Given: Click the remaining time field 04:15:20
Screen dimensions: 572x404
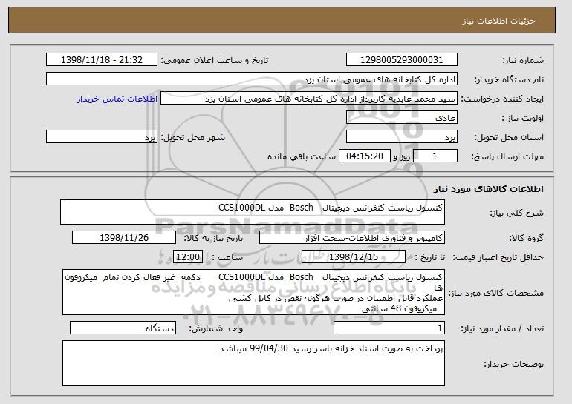Looking at the screenshot, I should [365, 156].
